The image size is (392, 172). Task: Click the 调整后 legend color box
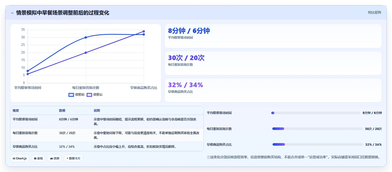(89, 95)
